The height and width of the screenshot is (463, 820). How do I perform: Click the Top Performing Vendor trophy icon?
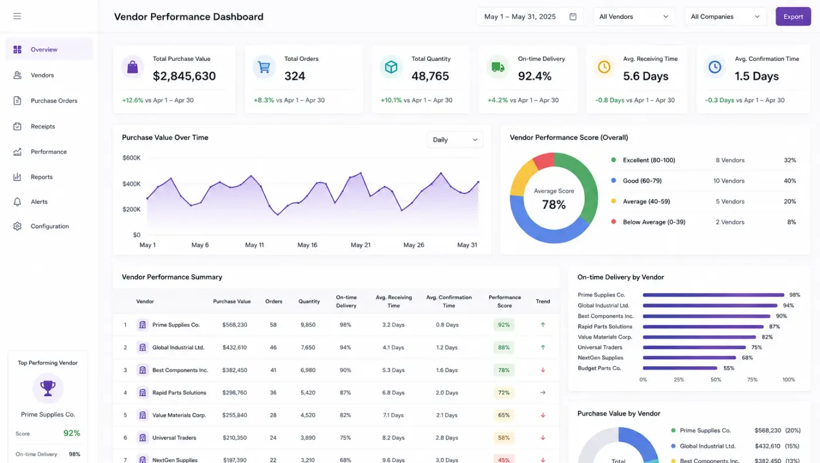click(x=48, y=388)
